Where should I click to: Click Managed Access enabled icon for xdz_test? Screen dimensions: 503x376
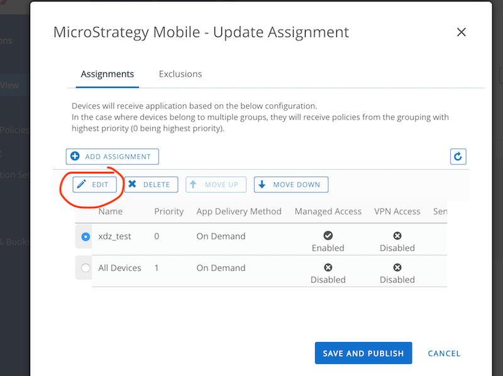tap(328, 236)
